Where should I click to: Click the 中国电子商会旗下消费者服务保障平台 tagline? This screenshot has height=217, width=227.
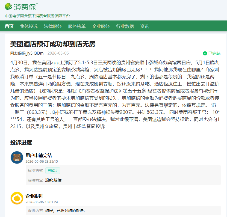tap(37, 16)
